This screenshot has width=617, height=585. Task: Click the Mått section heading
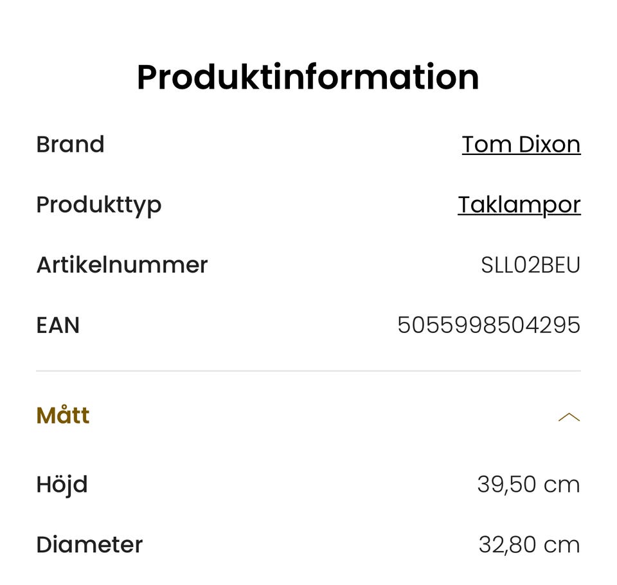click(x=63, y=416)
